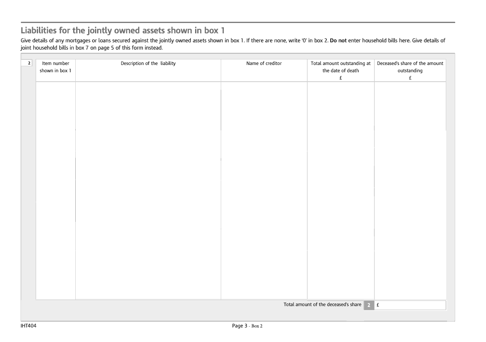Click the Item number column entry area

click(56, 190)
